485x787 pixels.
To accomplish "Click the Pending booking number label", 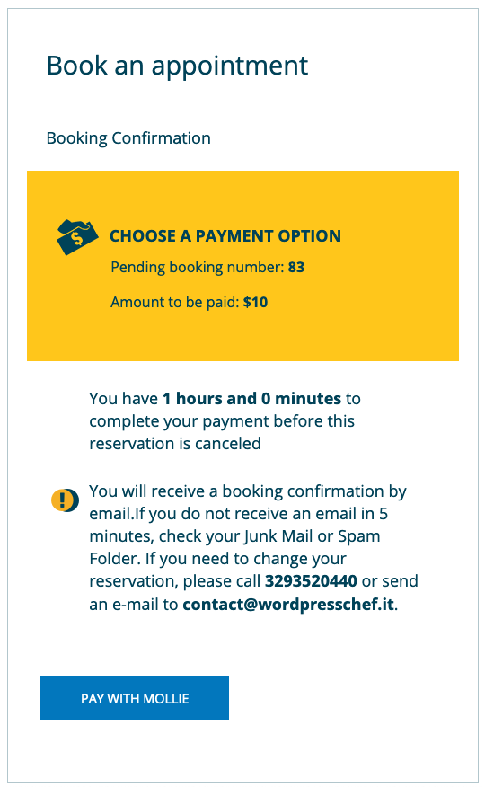I will pos(198,267).
